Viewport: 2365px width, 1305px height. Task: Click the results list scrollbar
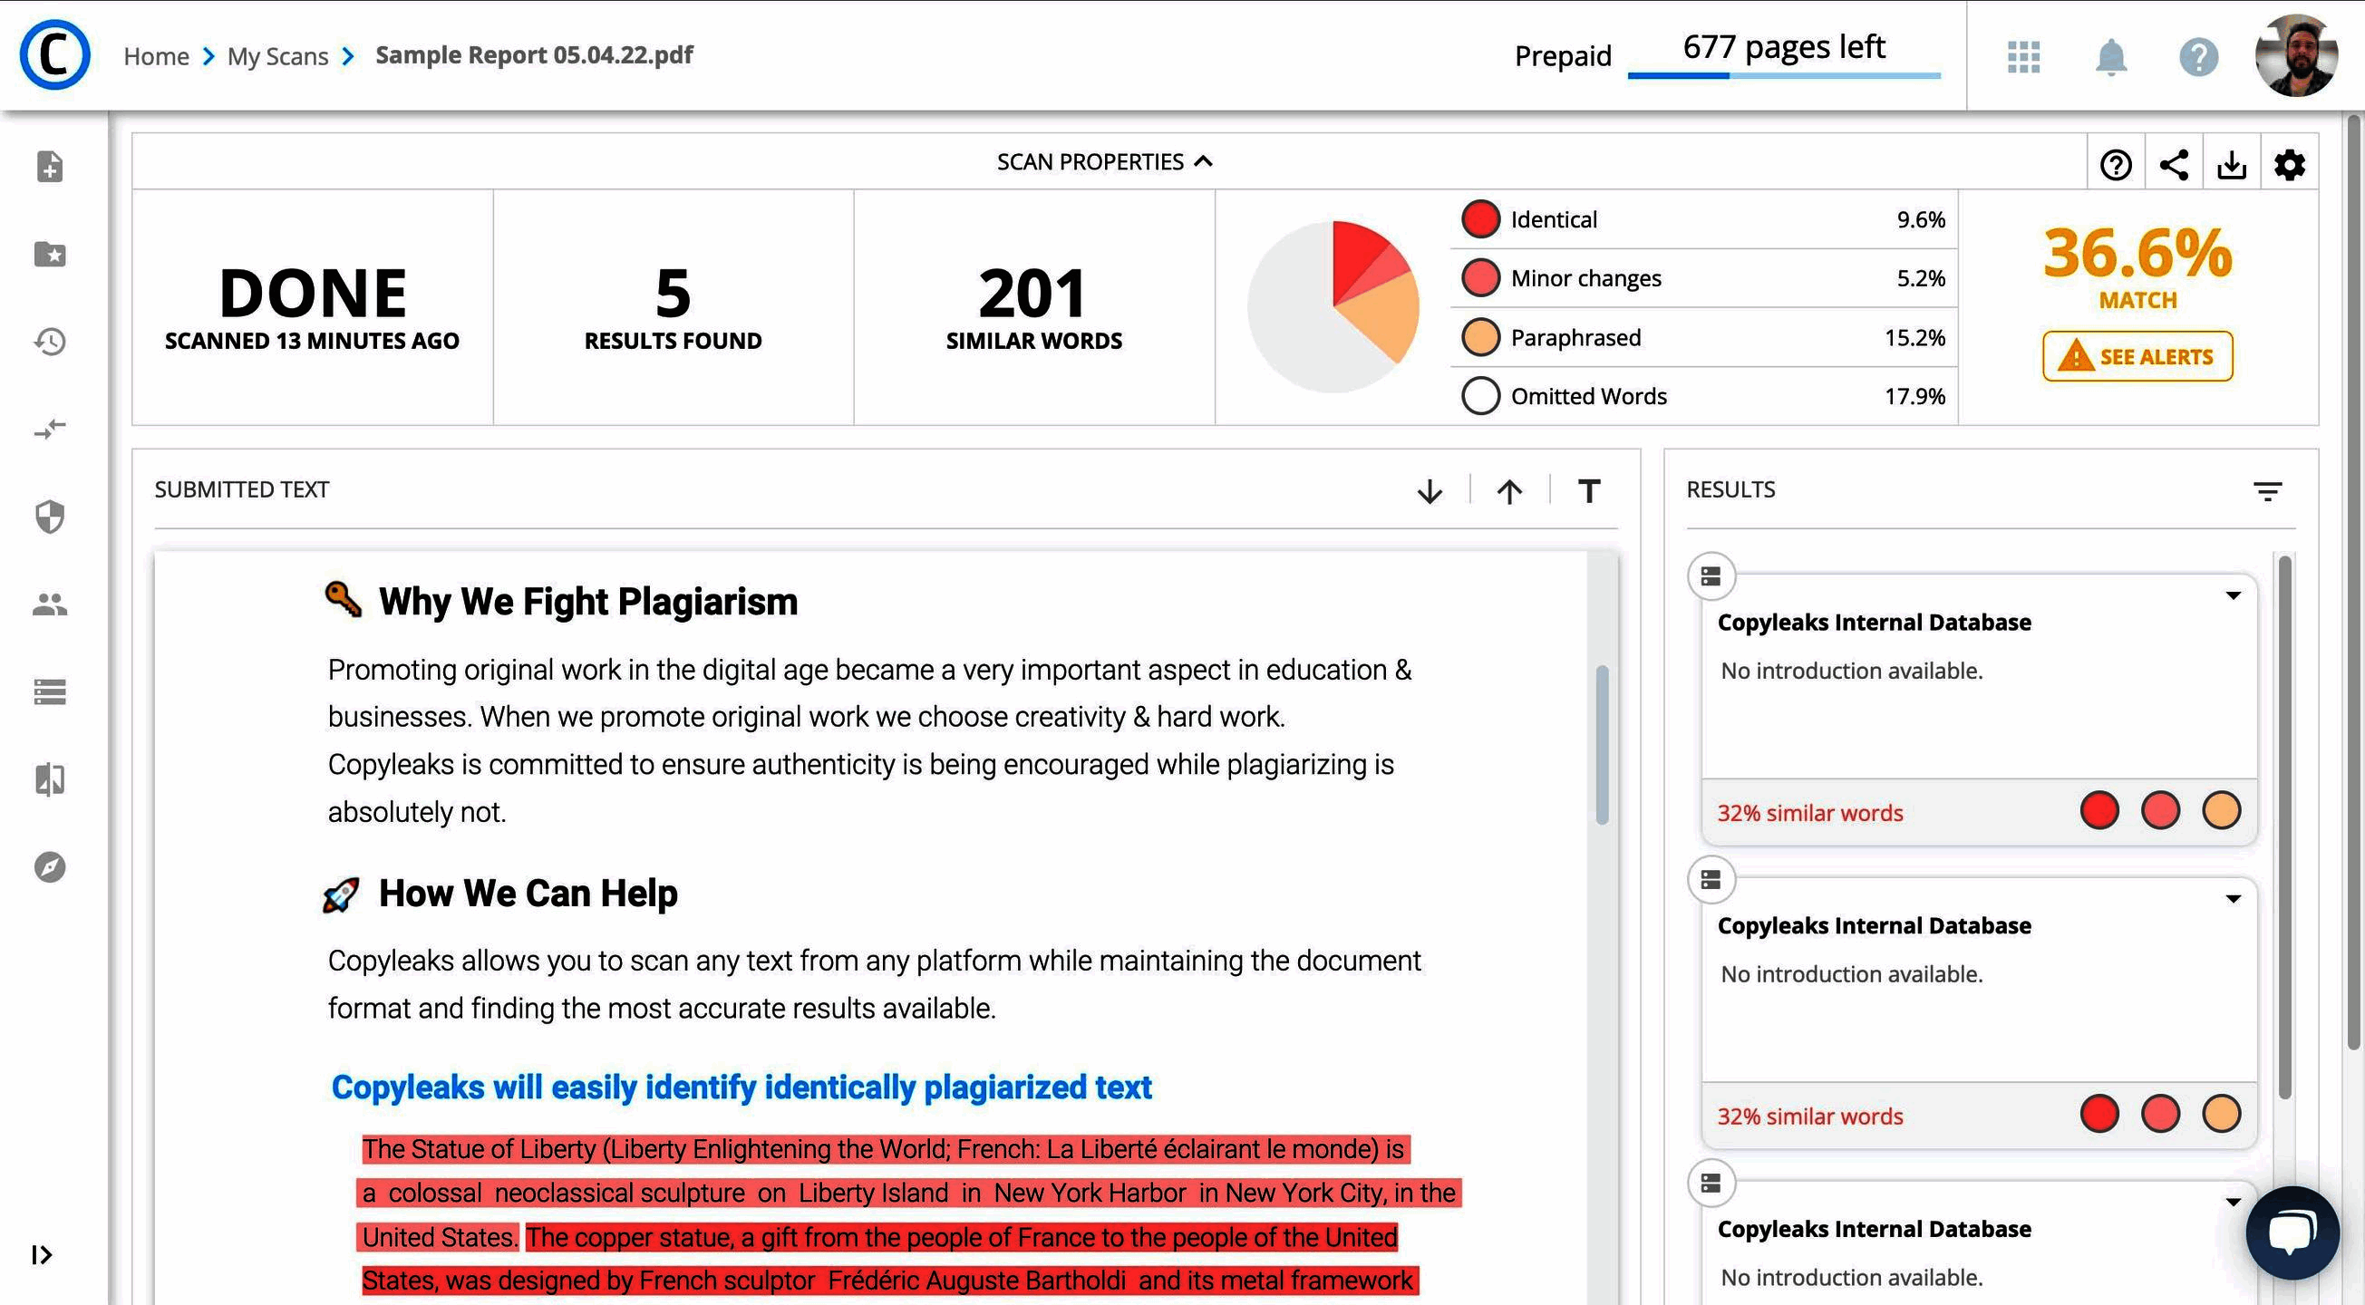(x=2284, y=826)
